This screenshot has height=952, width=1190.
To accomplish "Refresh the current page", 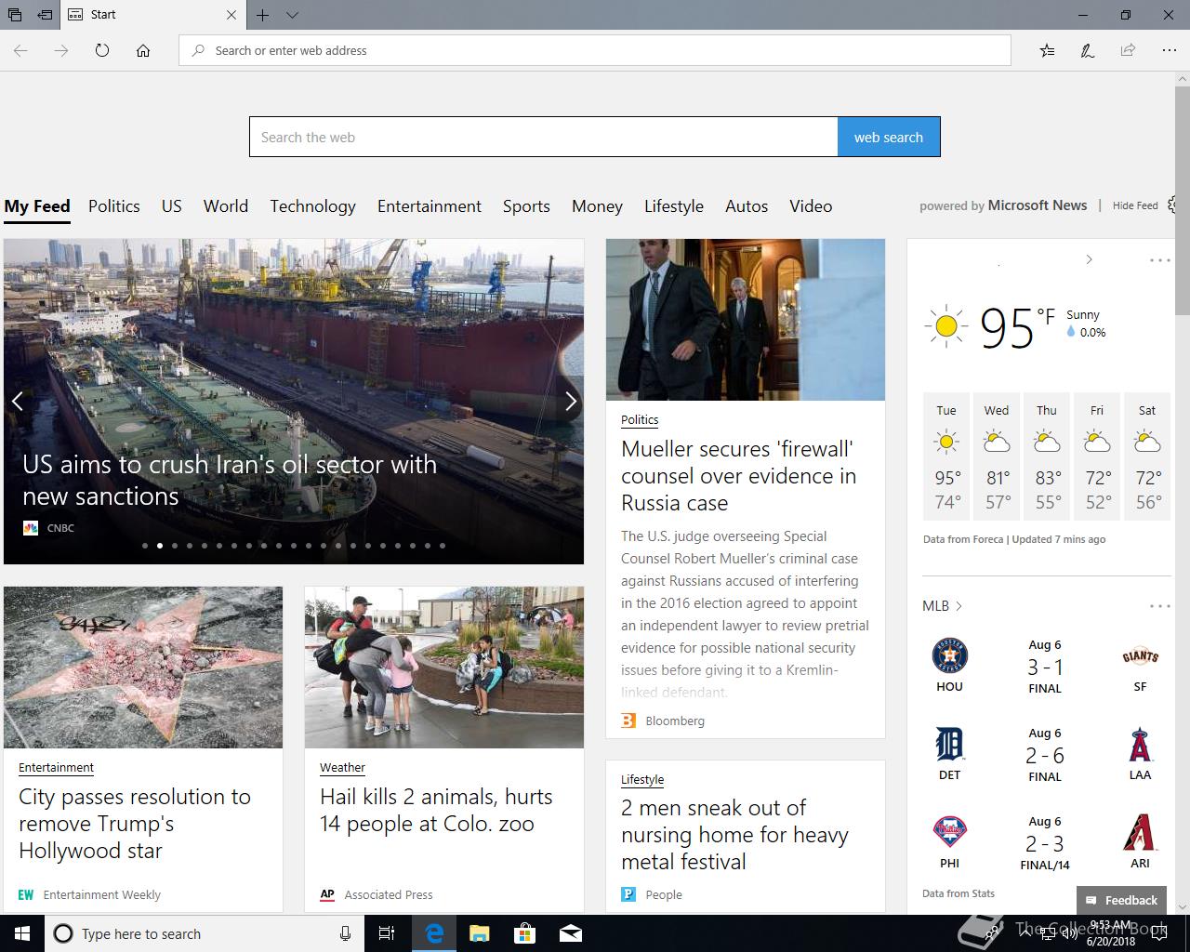I will point(102,50).
